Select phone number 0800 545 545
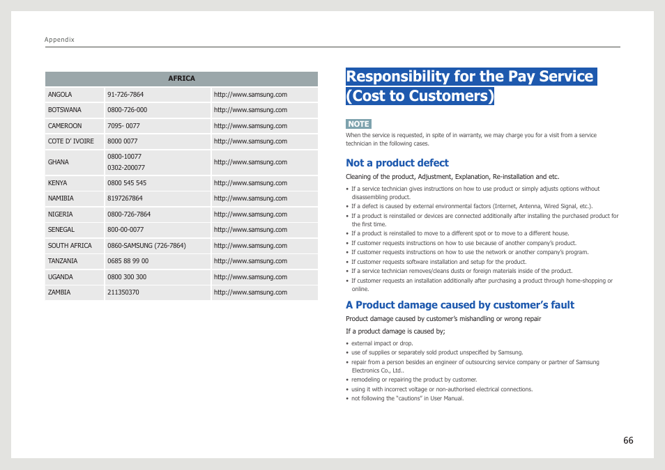The image size is (665, 470). (x=127, y=183)
